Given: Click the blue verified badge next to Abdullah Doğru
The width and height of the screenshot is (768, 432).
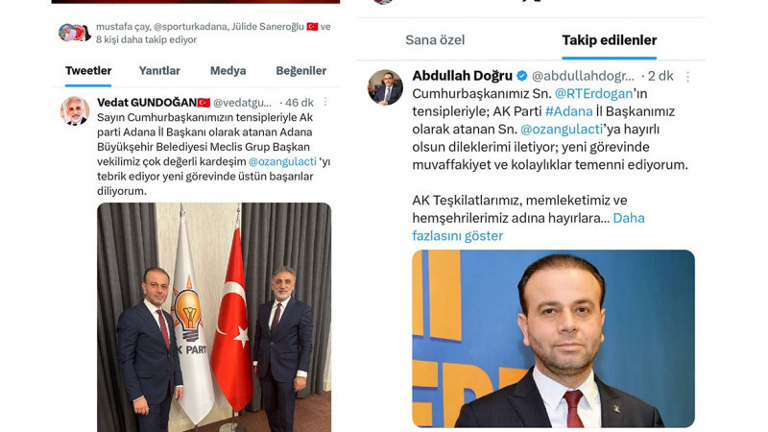Looking at the screenshot, I should tap(522, 76).
